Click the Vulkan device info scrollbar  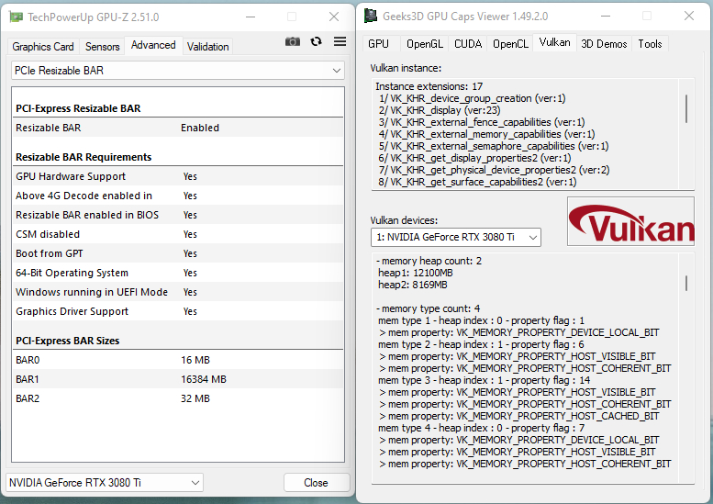click(686, 283)
